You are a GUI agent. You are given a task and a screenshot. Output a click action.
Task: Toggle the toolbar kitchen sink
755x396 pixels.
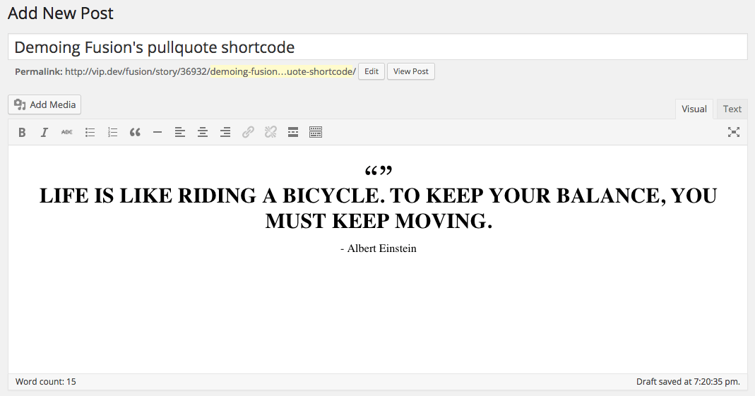tap(316, 132)
